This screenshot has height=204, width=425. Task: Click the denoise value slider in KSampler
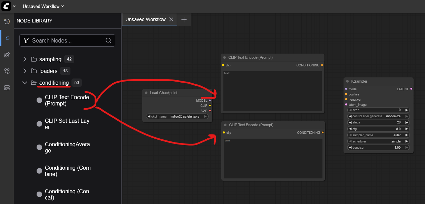pos(378,148)
